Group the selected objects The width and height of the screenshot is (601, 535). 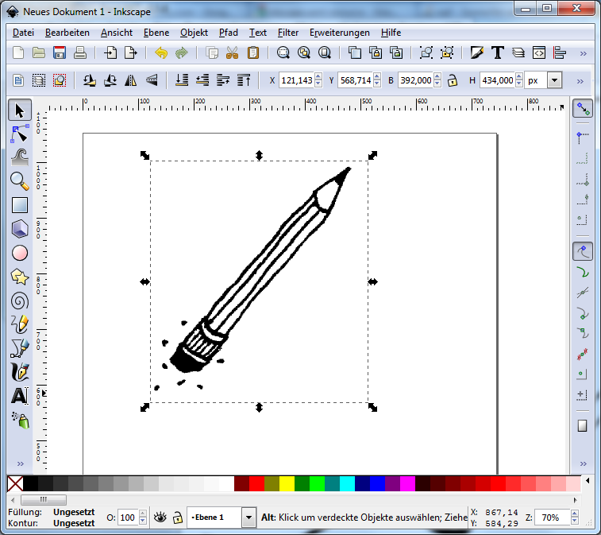pos(426,52)
